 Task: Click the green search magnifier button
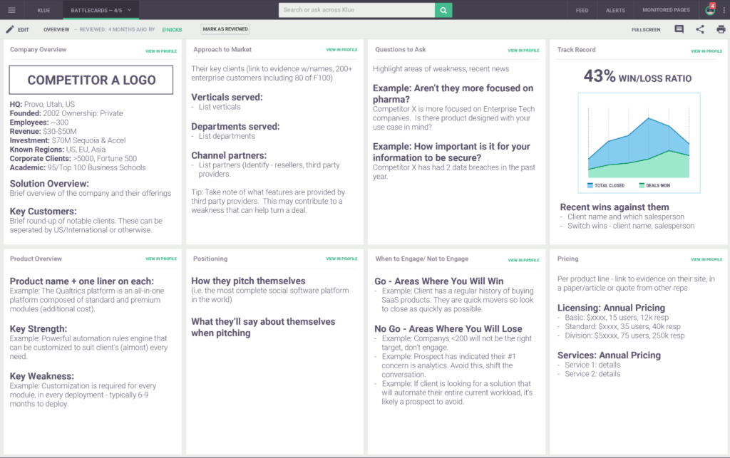443,10
